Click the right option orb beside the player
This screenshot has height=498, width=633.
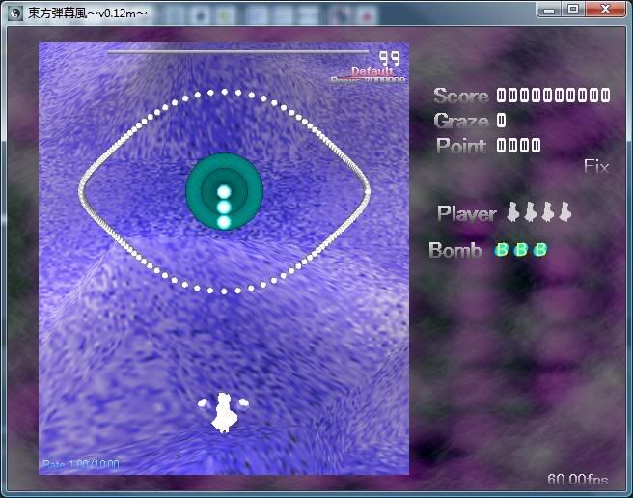point(243,403)
